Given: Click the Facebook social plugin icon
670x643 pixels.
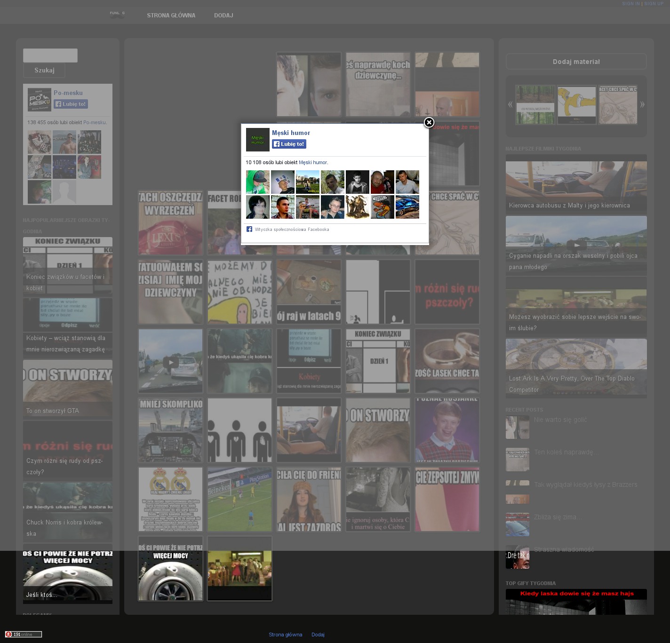Looking at the screenshot, I should pyautogui.click(x=249, y=230).
